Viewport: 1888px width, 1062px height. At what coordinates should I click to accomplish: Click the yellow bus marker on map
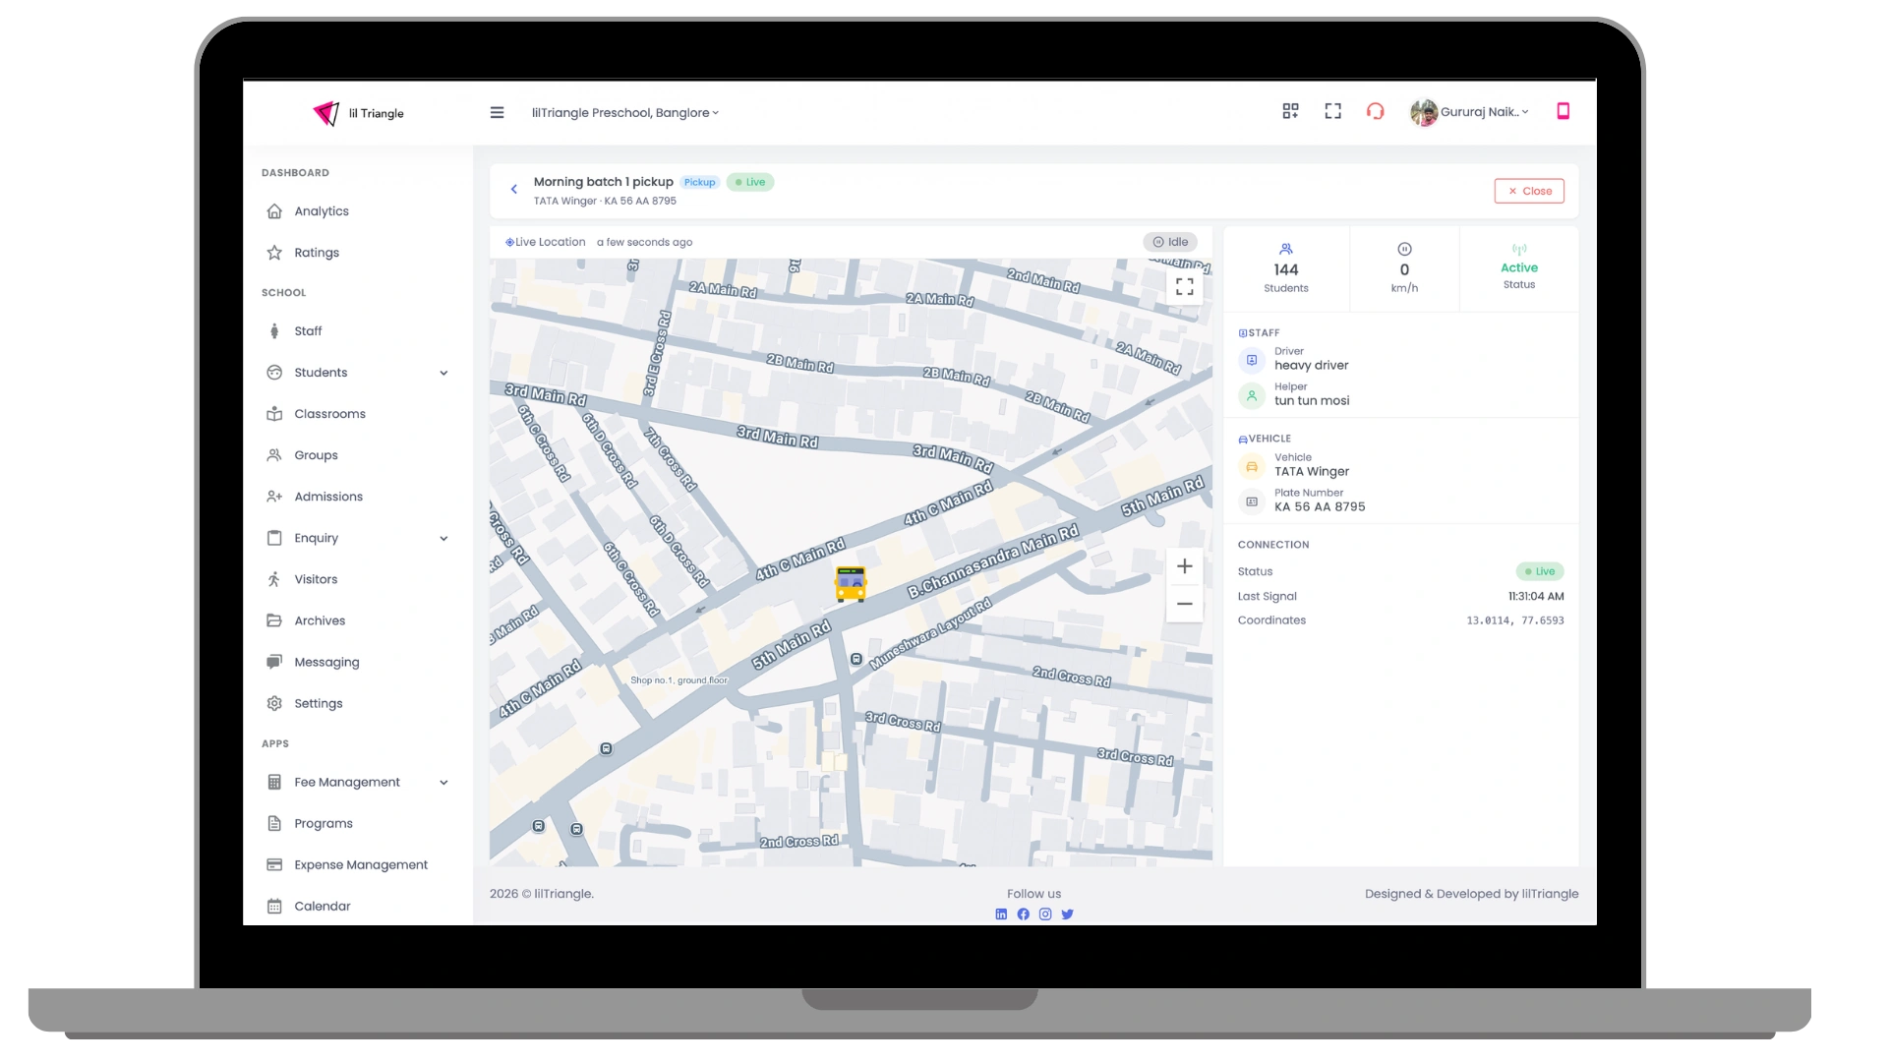pyautogui.click(x=851, y=583)
